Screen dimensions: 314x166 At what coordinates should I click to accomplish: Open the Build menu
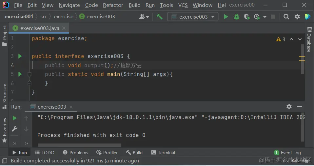(x=135, y=5)
